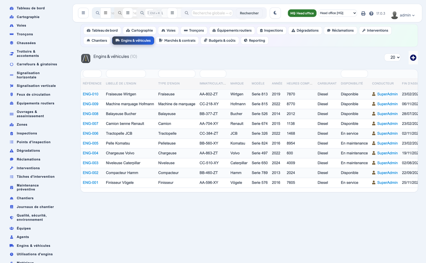The width and height of the screenshot is (426, 263).
Task: Open Chantiers in the sidebar
Action: (25, 198)
